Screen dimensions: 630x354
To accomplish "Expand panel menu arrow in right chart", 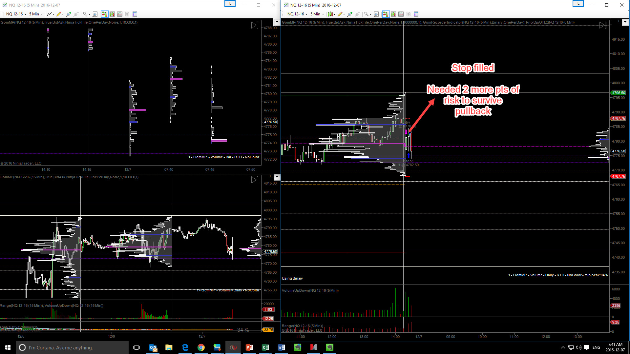I will 625,22.
